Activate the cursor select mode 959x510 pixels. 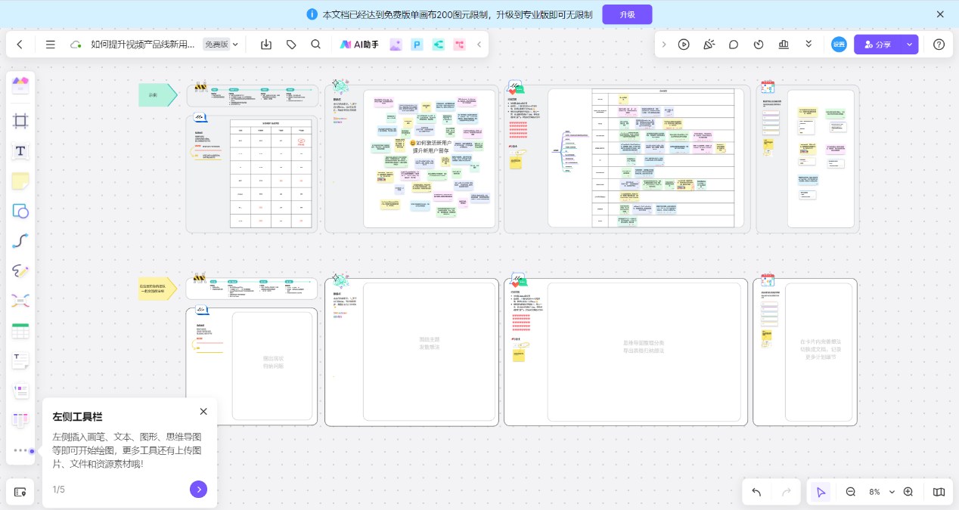(821, 492)
